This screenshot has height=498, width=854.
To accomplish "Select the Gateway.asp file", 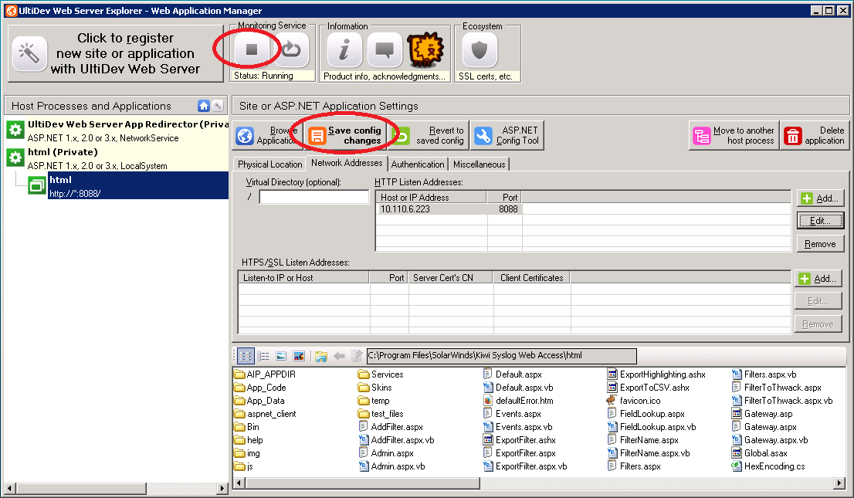I will pos(762,414).
